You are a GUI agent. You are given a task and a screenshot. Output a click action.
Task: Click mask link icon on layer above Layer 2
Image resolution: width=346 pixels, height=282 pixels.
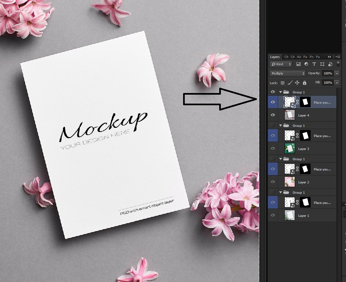pyautogui.click(x=297, y=169)
